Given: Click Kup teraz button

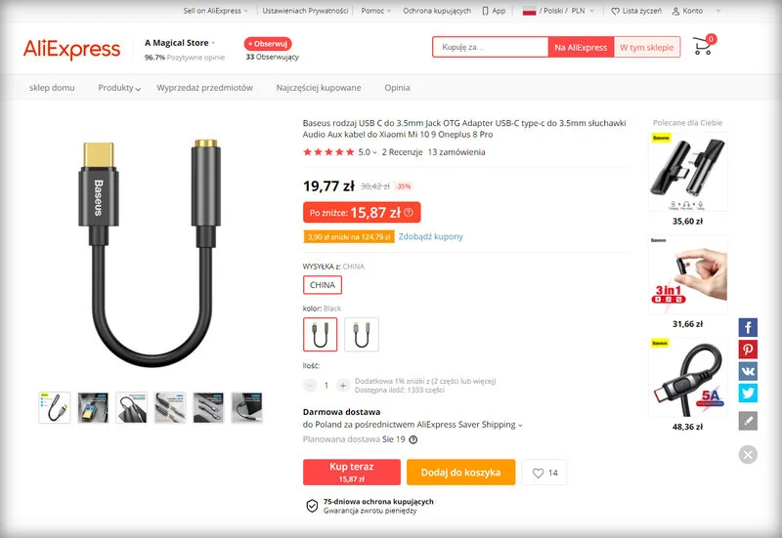Looking at the screenshot, I should [x=352, y=473].
